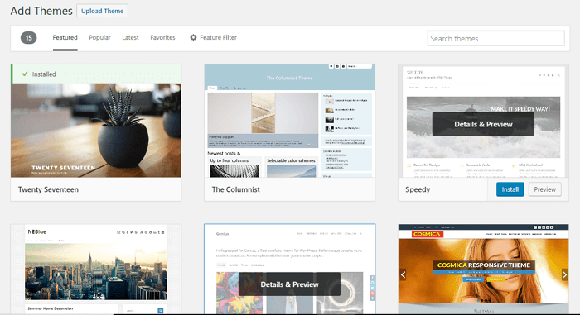Open the NEBlue theme screenshot
Screen dimensions: 580x315
click(96, 269)
